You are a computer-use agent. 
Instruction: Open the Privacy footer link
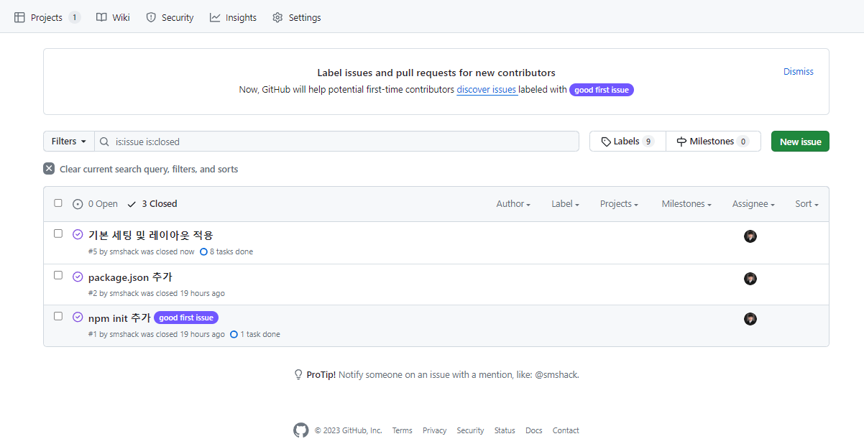click(434, 431)
